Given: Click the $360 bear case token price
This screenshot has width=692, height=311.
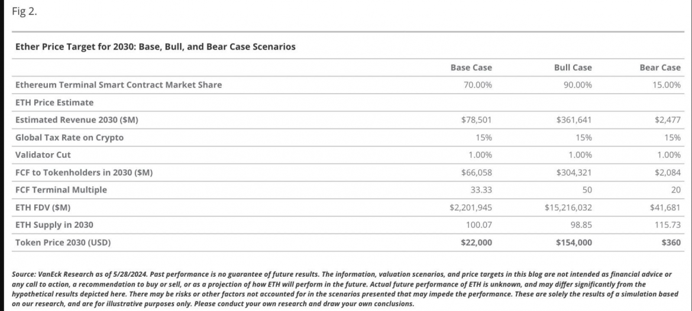Looking at the screenshot, I should [x=671, y=242].
